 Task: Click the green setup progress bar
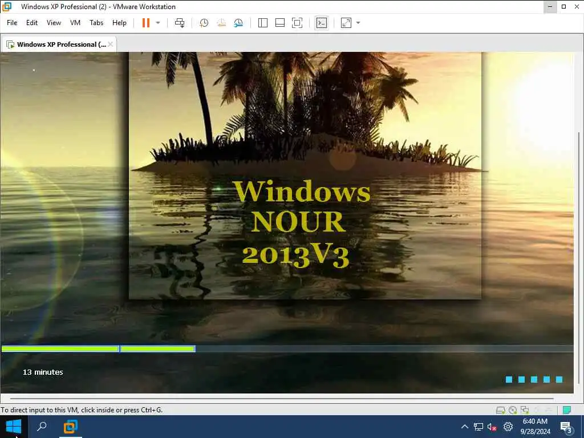click(x=98, y=349)
